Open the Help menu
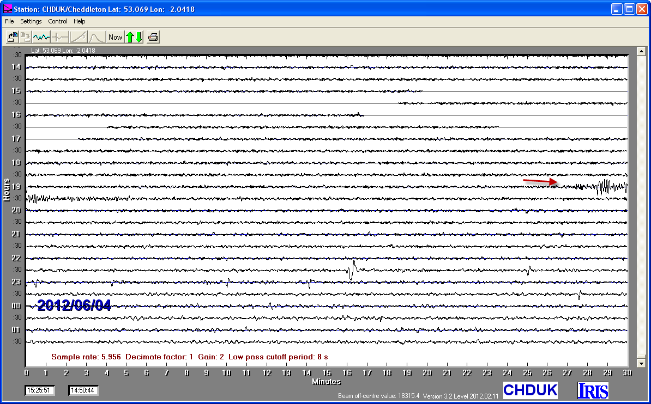Screen dimensions: 651x404 [x=79, y=21]
